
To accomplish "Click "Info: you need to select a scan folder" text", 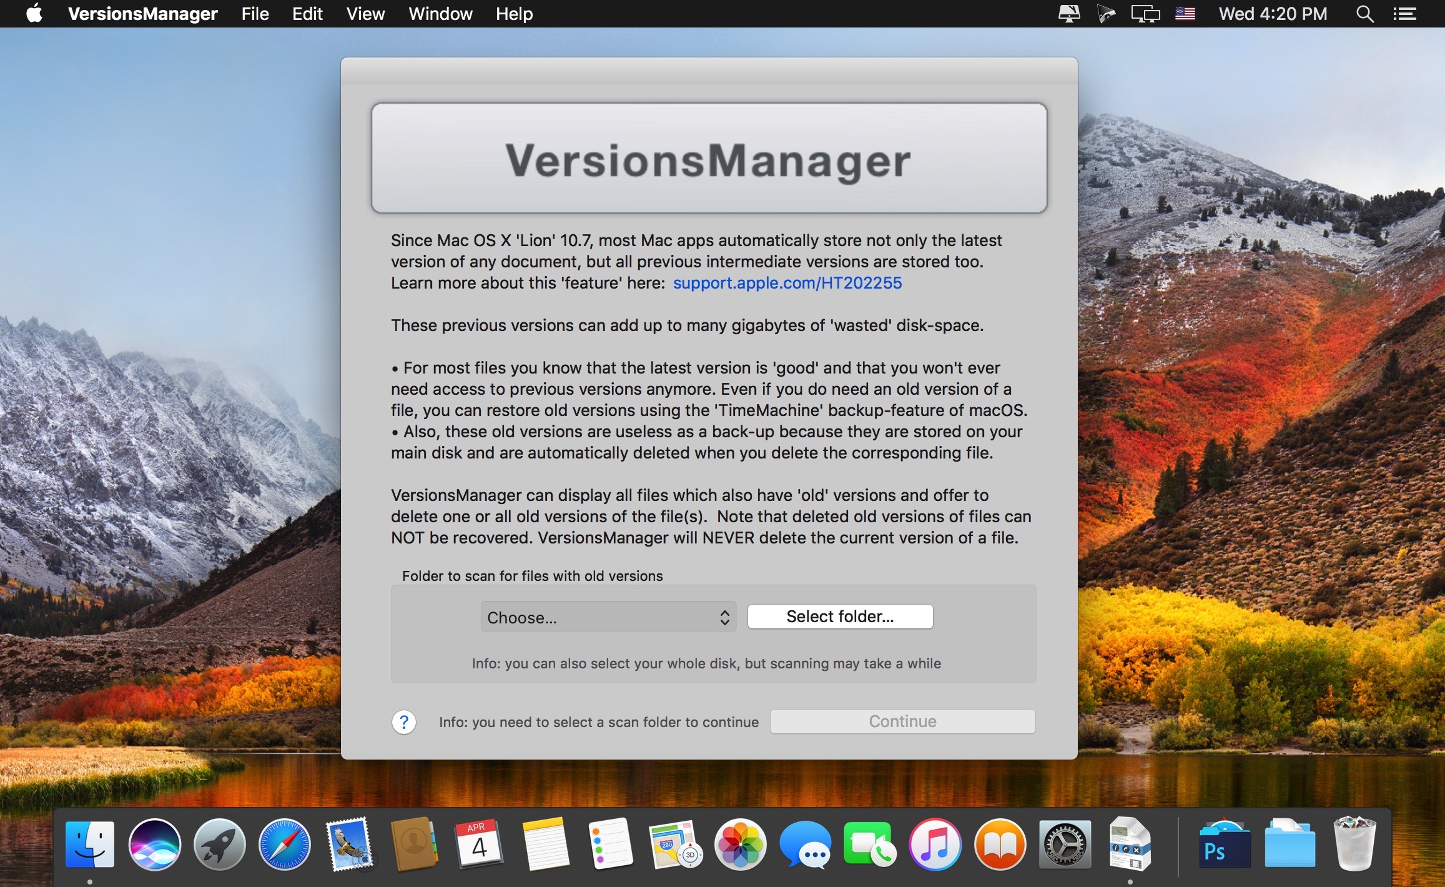I will pos(598,722).
